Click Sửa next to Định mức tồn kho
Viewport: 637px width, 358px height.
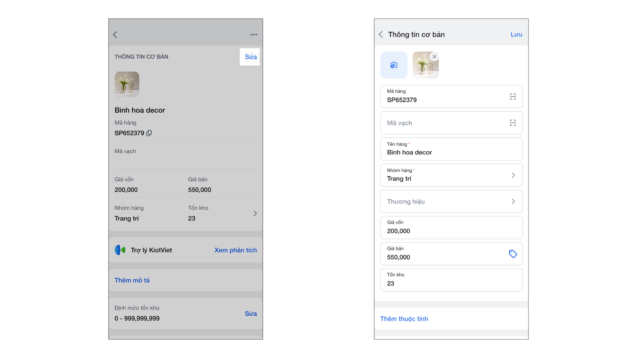[250, 314]
